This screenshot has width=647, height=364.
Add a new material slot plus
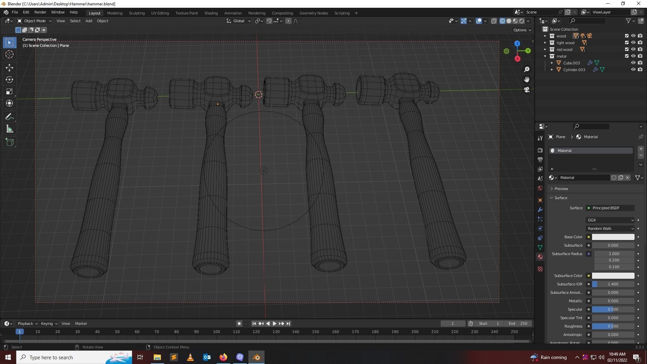(641, 149)
